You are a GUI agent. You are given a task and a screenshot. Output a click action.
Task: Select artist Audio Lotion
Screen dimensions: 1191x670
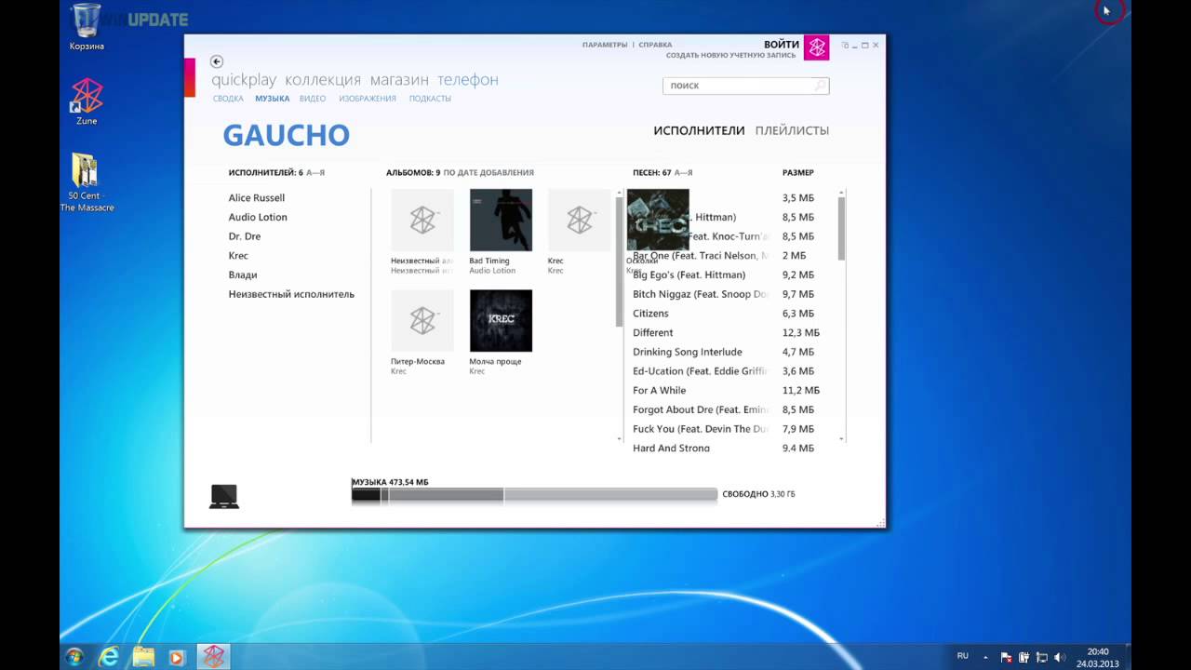coord(258,218)
